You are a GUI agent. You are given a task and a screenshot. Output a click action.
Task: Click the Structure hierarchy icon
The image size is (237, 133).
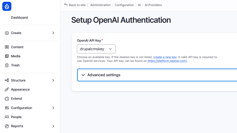[x=7, y=80]
